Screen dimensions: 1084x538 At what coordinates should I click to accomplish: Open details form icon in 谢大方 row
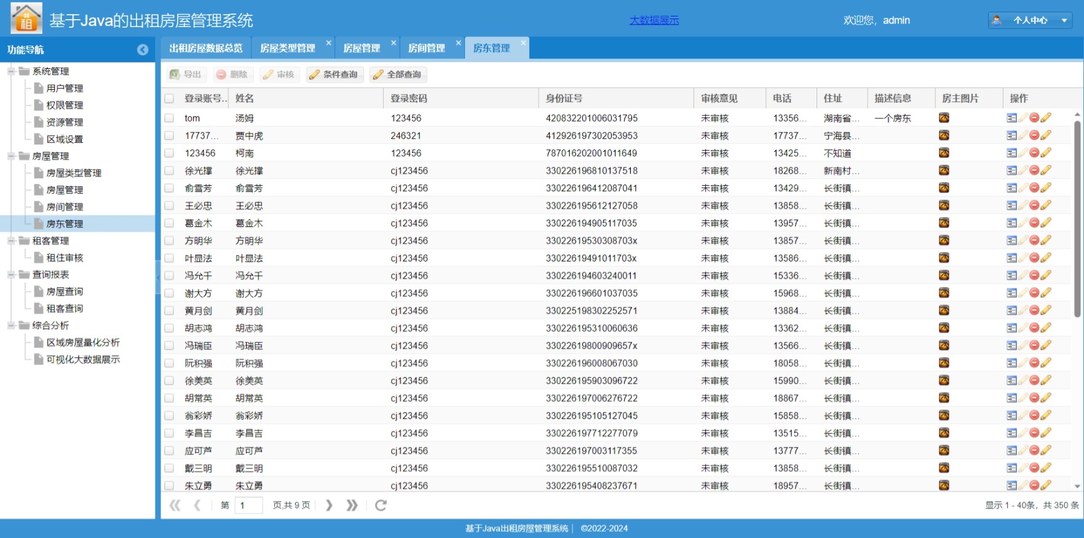(1011, 293)
